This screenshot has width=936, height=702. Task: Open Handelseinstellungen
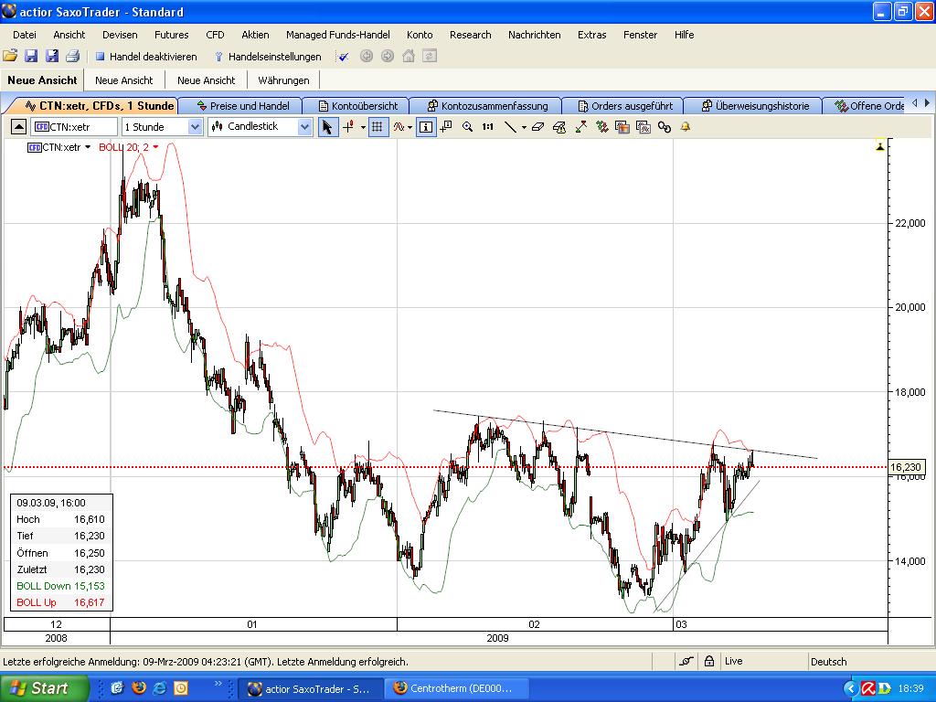click(271, 56)
